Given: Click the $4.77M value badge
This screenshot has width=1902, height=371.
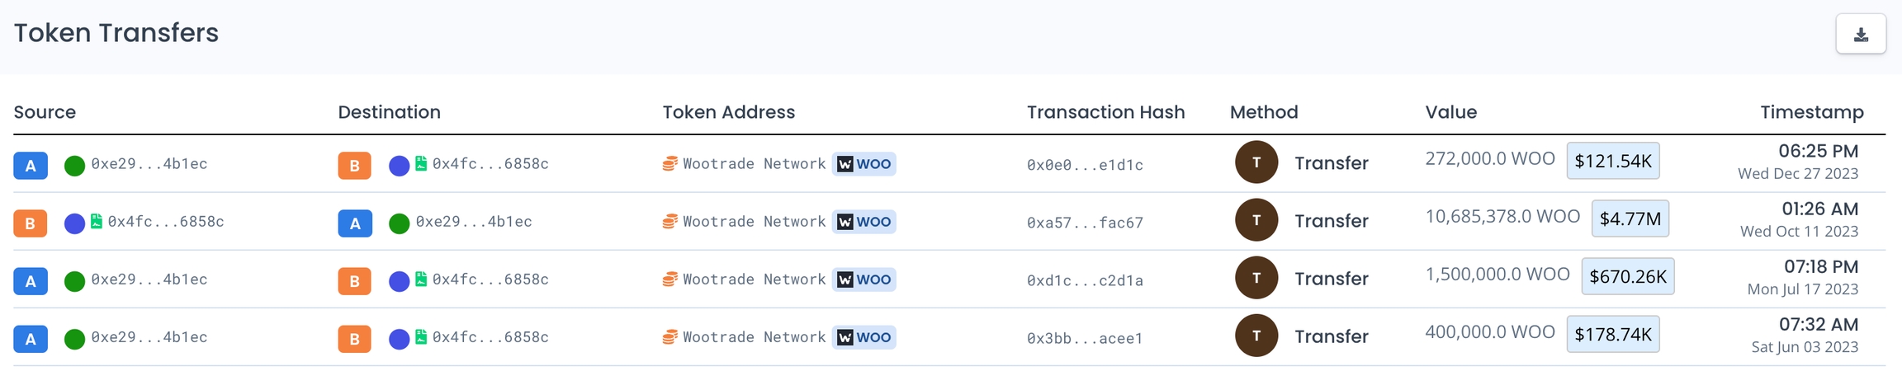Looking at the screenshot, I should click(x=1630, y=218).
